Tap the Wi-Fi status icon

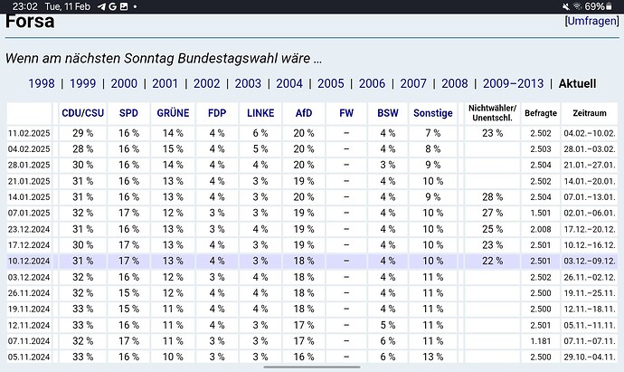[x=577, y=6]
